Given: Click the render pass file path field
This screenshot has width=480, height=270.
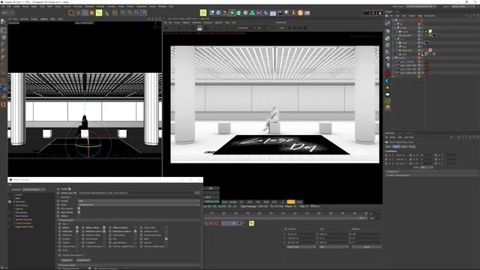Looking at the screenshot, I should (x=136, y=193).
